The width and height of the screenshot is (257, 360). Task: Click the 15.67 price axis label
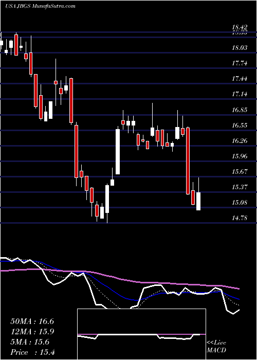point(240,171)
